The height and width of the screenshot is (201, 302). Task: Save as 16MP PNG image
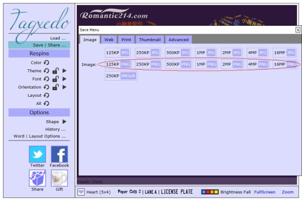(285, 64)
